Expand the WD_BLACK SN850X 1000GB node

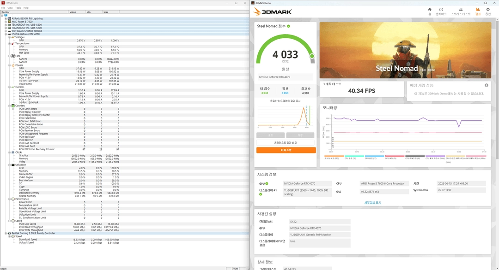click(6, 31)
